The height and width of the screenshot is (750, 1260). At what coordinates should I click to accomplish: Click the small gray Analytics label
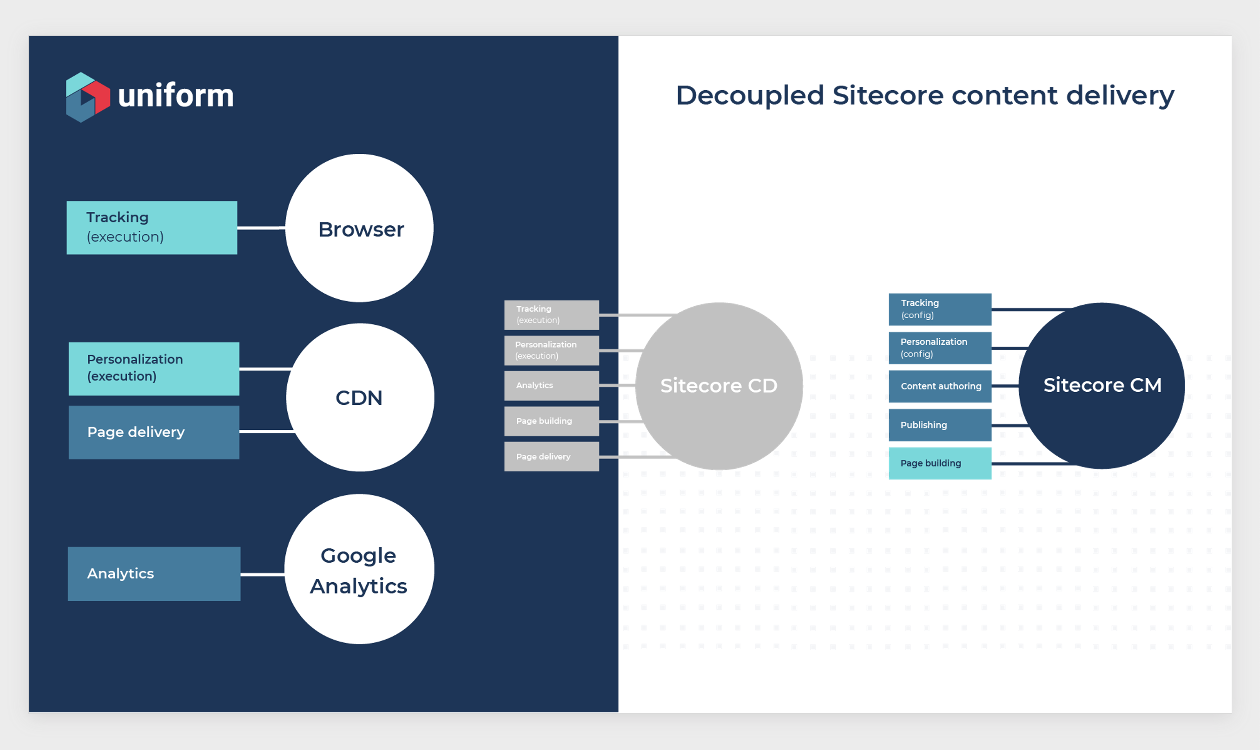click(x=551, y=386)
